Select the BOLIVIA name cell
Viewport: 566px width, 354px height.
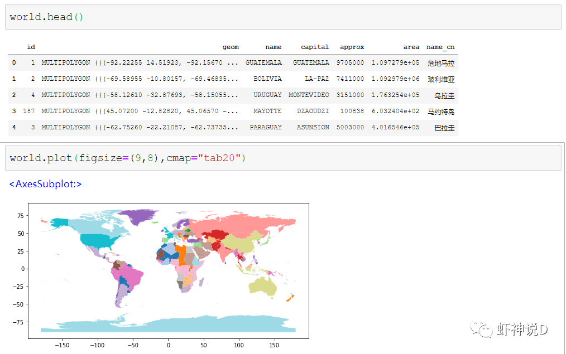coord(267,79)
